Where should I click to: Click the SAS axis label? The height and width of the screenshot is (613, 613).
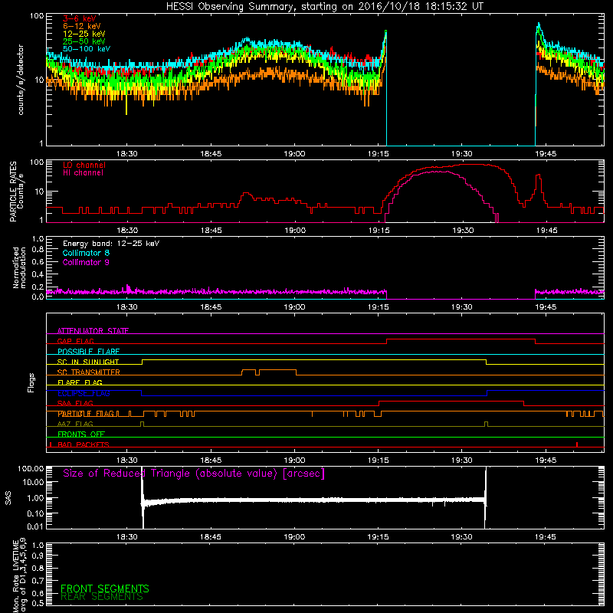(8, 498)
